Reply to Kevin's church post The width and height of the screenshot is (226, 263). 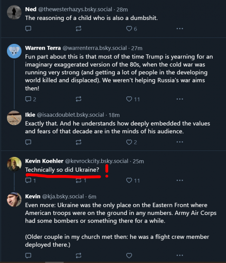click(28, 255)
